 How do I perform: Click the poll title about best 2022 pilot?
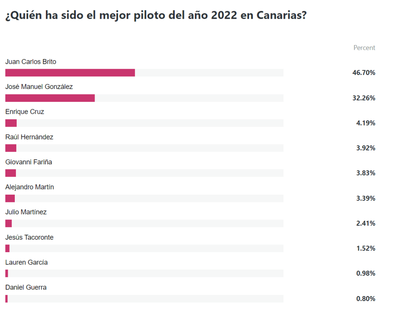click(156, 16)
